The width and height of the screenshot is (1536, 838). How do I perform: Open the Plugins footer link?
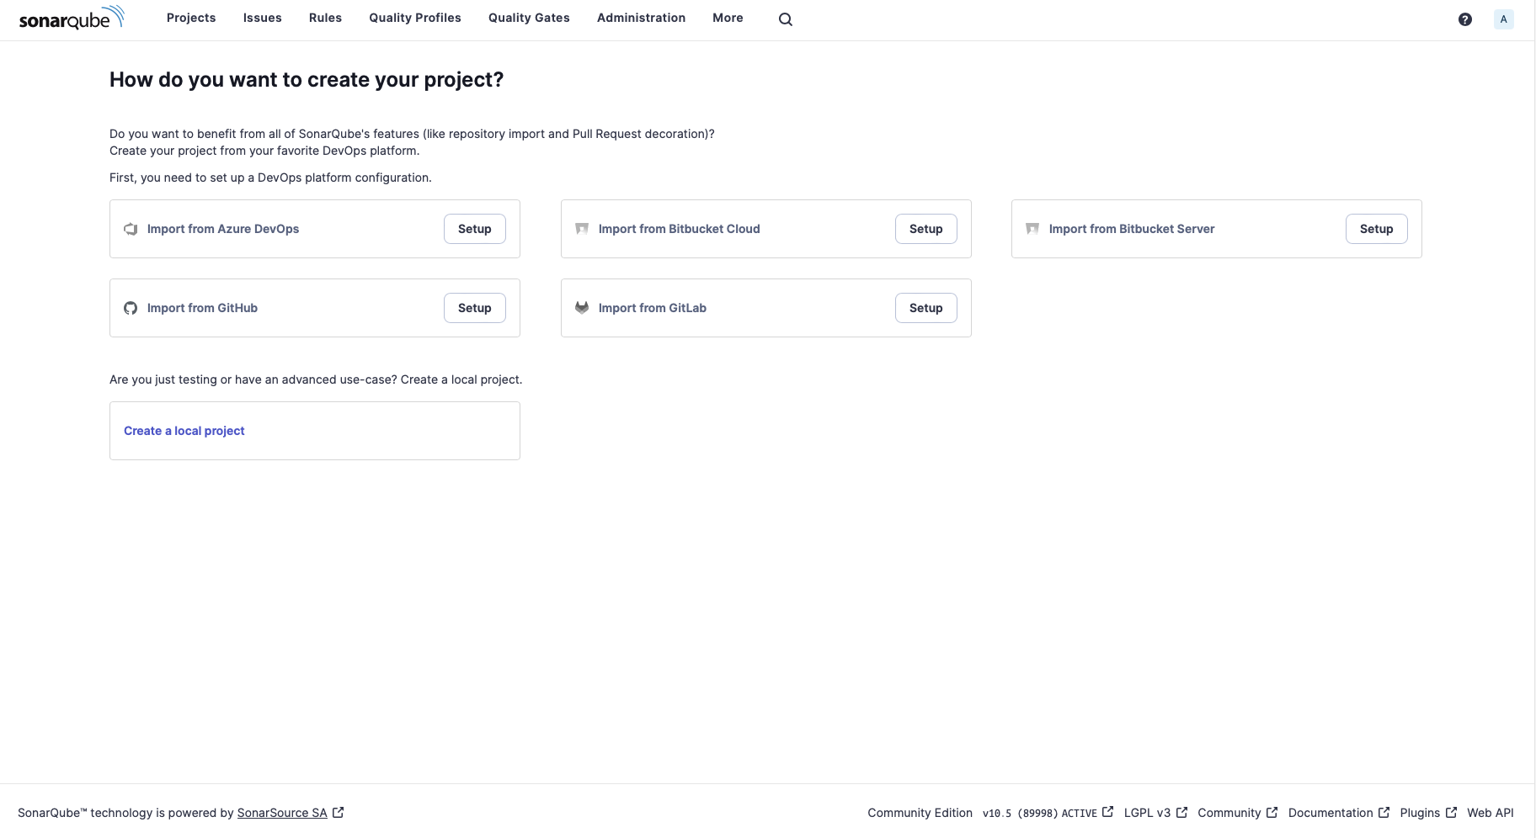1420,813
